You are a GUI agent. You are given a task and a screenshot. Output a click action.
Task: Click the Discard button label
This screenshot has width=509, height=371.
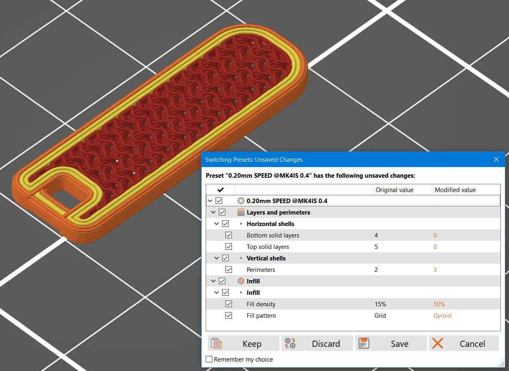click(326, 344)
